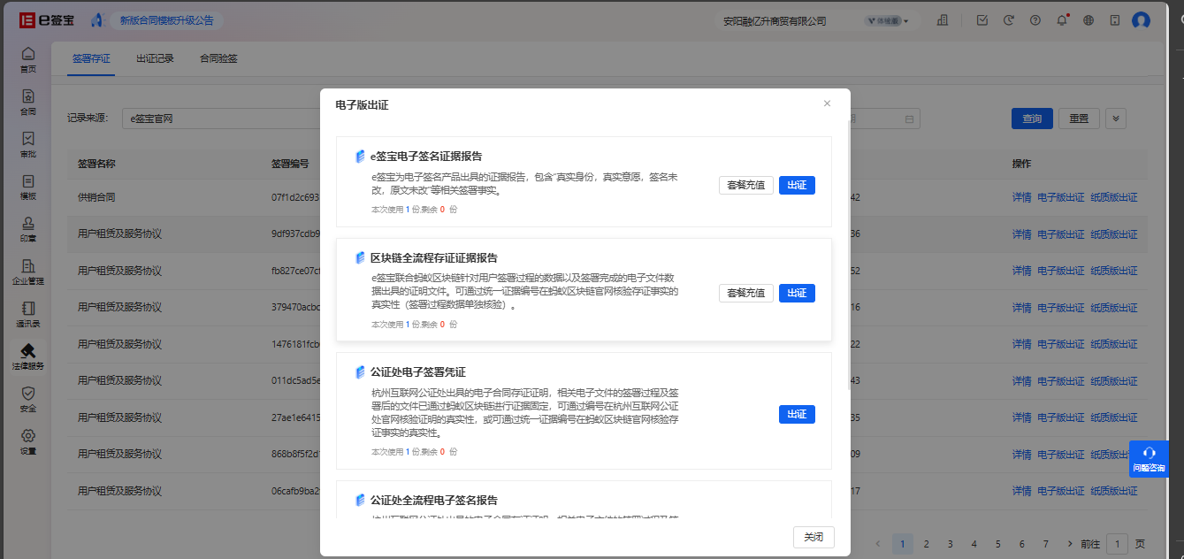Screen dimensions: 1184x559
Task: Go to page 2 in pagination
Action: coord(927,544)
